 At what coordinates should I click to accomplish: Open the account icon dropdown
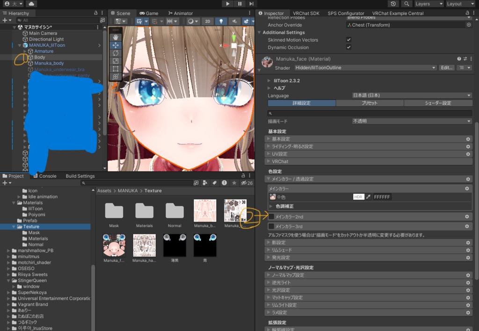(14, 4)
